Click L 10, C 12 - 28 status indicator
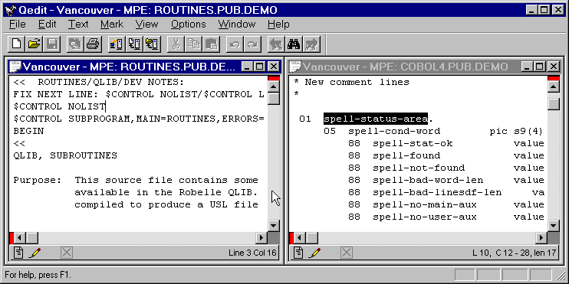Screen dimensions: 569x284 (515, 253)
